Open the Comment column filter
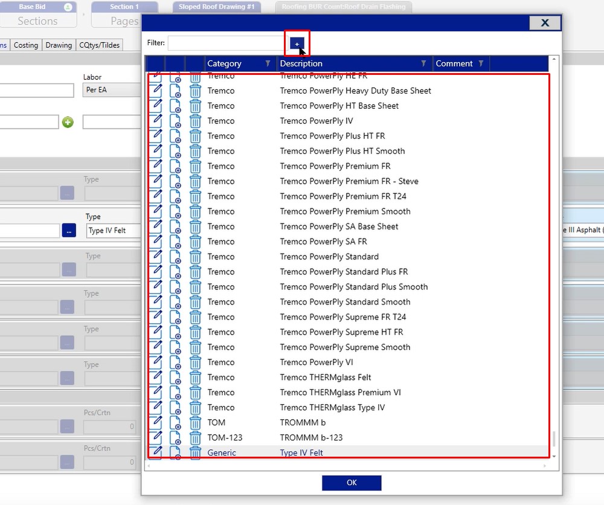The width and height of the screenshot is (604, 505). 481,63
